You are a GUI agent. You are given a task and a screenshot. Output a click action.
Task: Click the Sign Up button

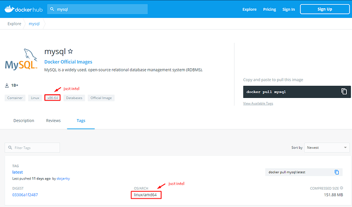click(324, 9)
